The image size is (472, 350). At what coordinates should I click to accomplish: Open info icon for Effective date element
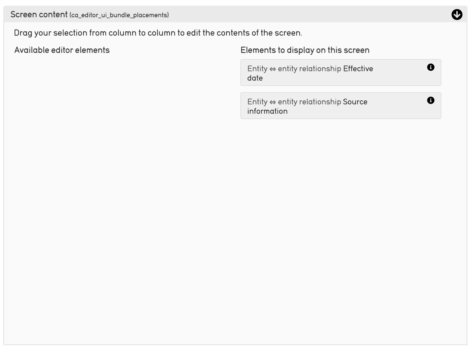point(430,67)
